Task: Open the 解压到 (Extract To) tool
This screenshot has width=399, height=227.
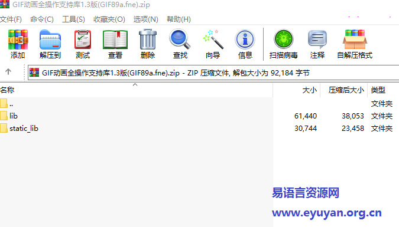Action: (50, 40)
